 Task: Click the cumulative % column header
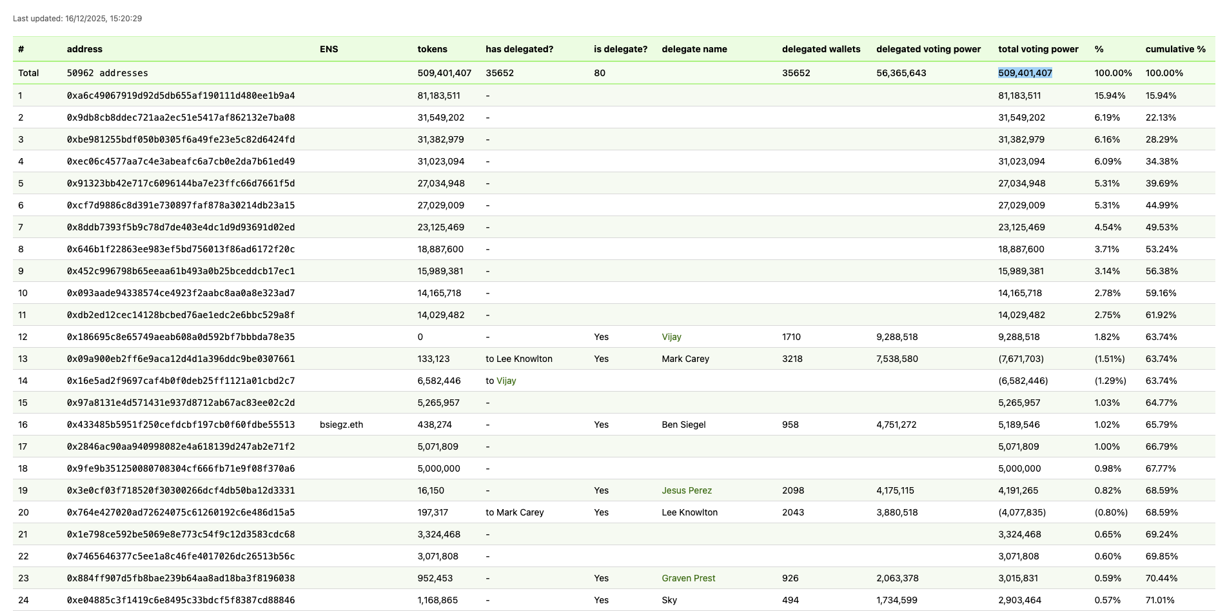point(1175,49)
